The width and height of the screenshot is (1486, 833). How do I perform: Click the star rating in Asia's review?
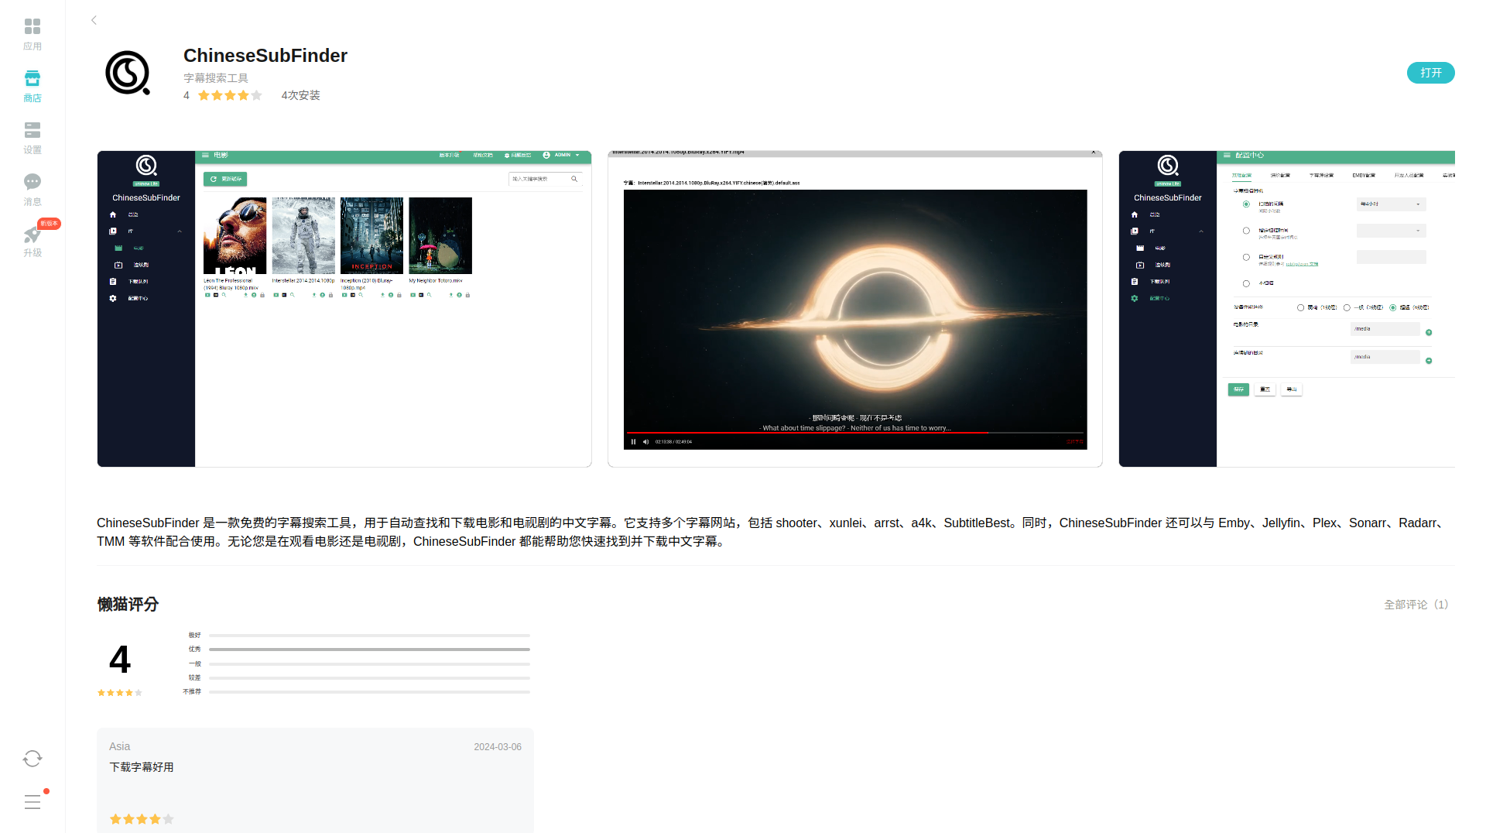point(142,819)
